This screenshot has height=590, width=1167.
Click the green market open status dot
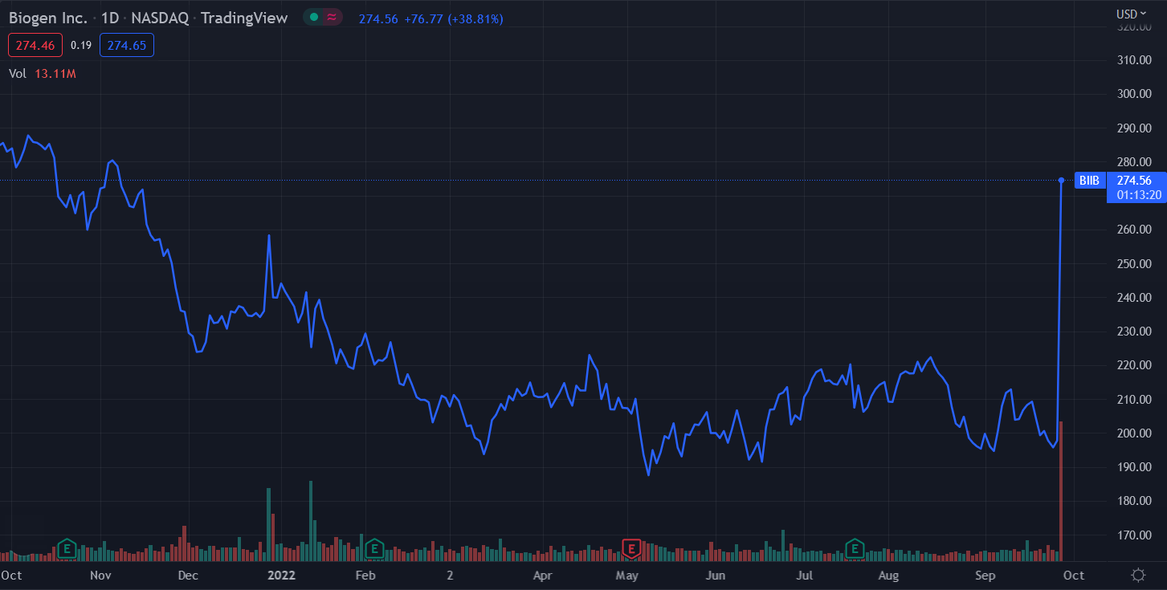313,17
